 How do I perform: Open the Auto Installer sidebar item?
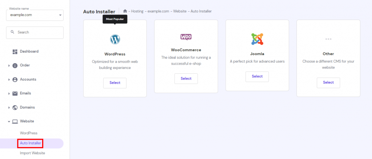click(31, 143)
